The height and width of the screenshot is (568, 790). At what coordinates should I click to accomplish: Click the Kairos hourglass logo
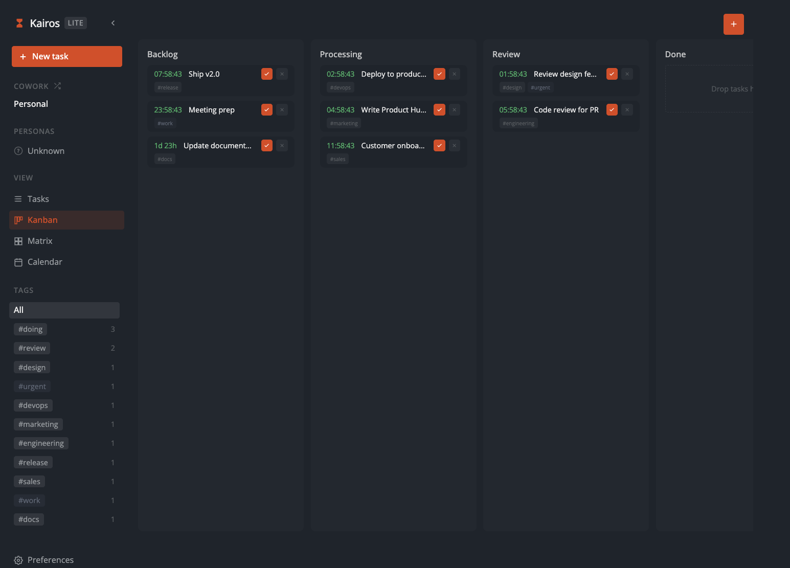point(19,22)
